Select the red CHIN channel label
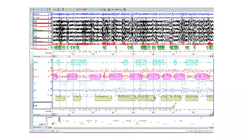The image size is (246, 138). click(36, 44)
